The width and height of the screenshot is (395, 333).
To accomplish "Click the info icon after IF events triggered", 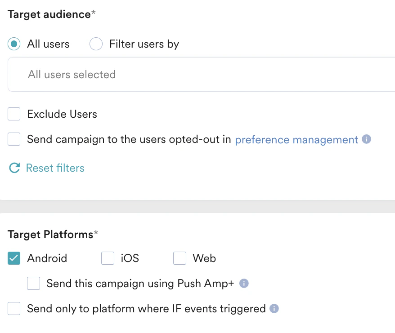I will coord(275,309).
